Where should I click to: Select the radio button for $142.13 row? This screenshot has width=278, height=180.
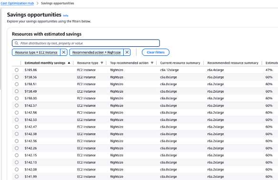coord(17,162)
